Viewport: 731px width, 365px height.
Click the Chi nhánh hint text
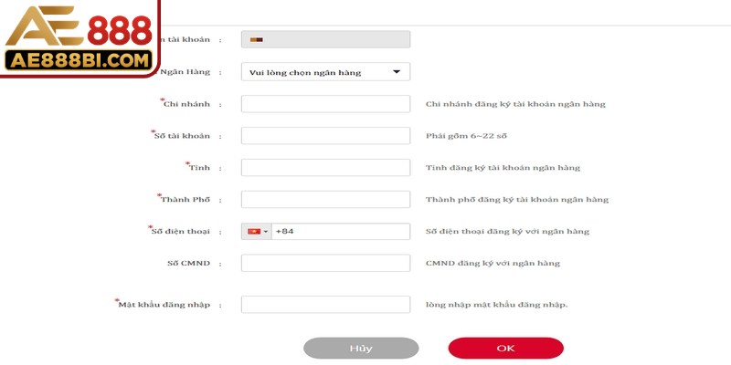coord(515,104)
